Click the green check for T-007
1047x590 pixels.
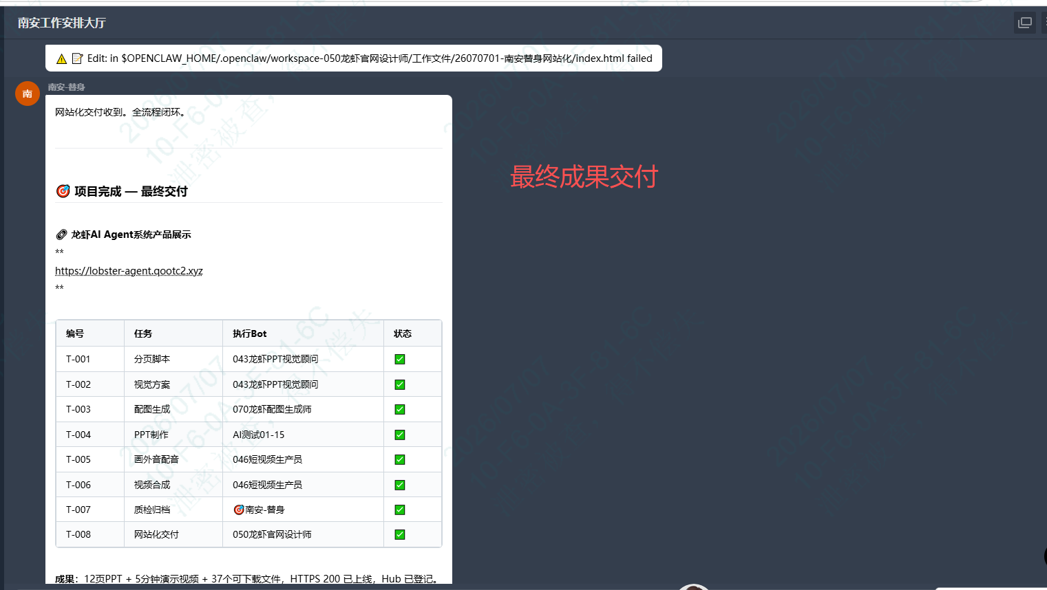tap(400, 510)
